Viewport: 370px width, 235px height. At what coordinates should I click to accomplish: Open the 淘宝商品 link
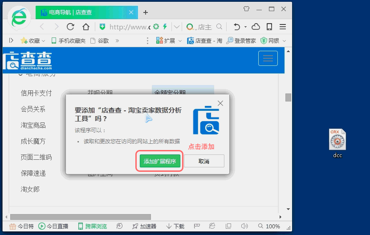click(x=33, y=125)
